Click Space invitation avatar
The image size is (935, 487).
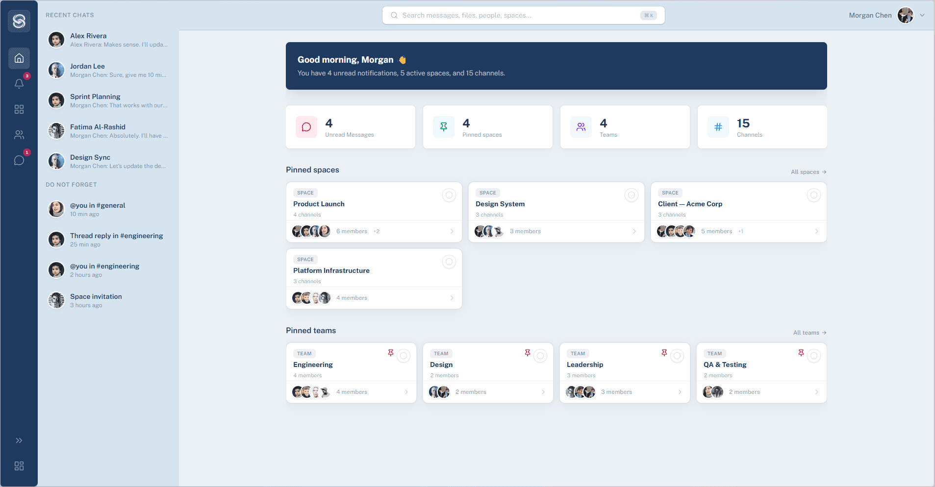click(56, 300)
